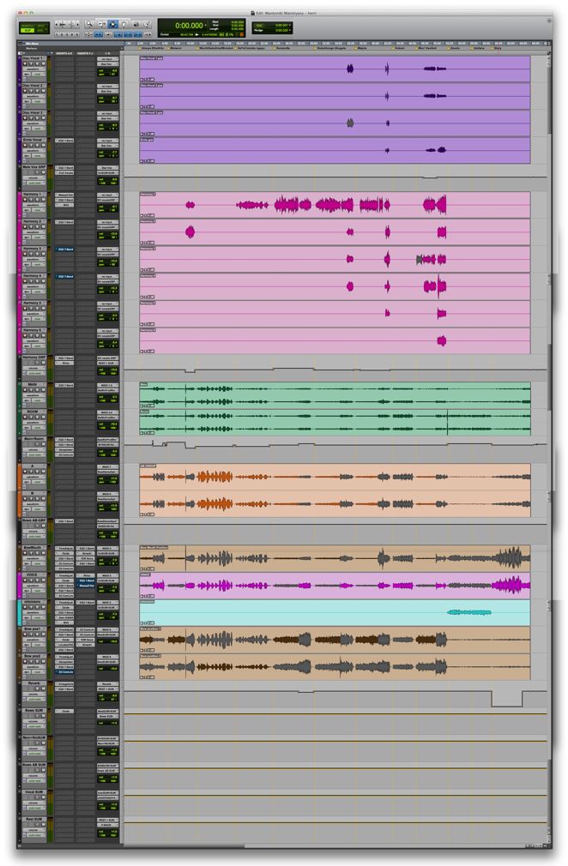568x866 pixels.
Task: Open the Harmony 1 input path selector
Action: pyautogui.click(x=107, y=195)
